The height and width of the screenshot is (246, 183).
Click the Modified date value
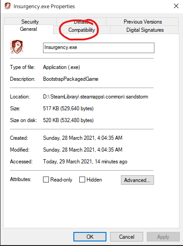coord(82,150)
